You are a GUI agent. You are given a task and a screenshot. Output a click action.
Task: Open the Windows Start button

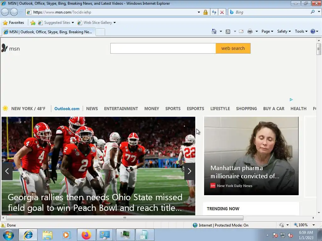tap(8, 235)
